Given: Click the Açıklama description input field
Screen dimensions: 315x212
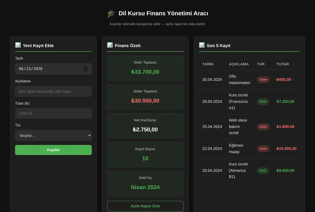Looking at the screenshot, I should [x=53, y=91].
